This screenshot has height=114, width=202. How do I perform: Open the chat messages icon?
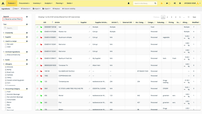click(x=167, y=3)
